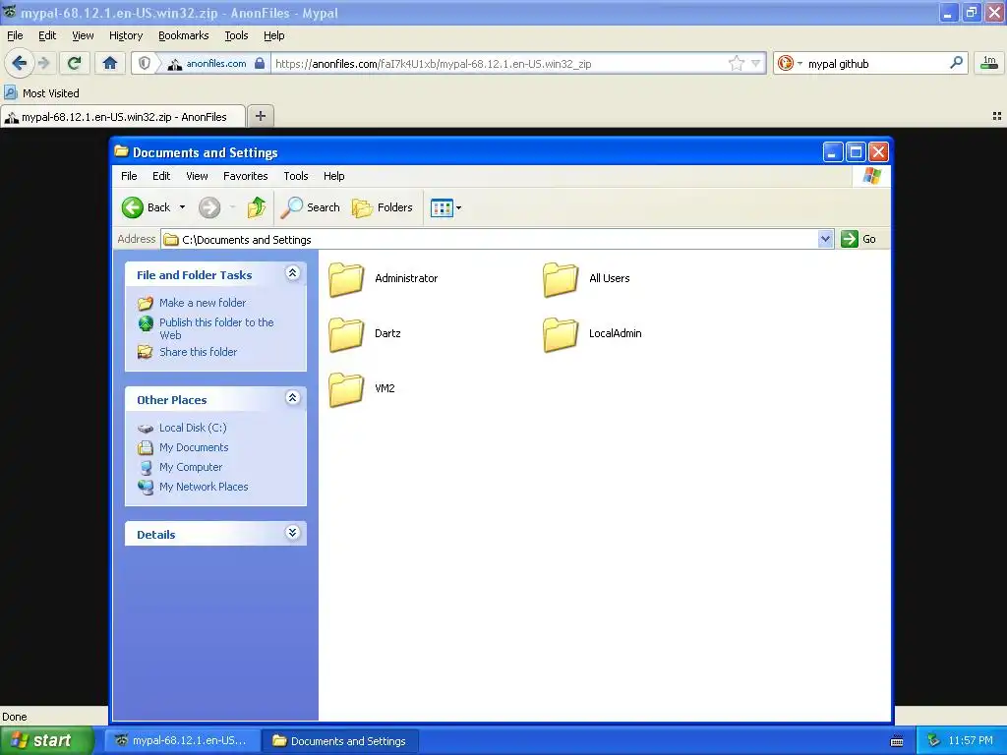Click the on-screen keyboard tray icon

tap(897, 741)
